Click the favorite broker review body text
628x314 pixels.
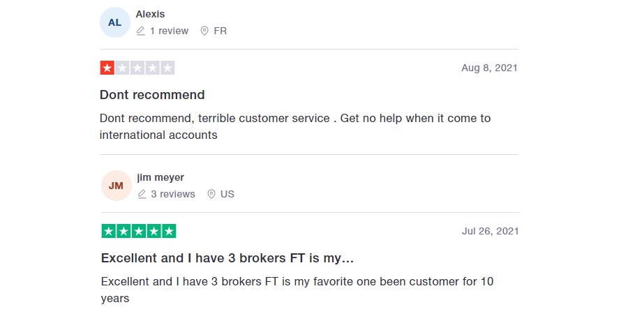click(x=297, y=290)
